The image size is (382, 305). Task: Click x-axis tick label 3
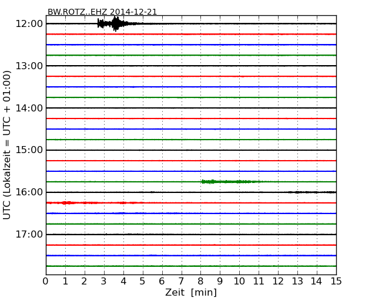(104, 282)
